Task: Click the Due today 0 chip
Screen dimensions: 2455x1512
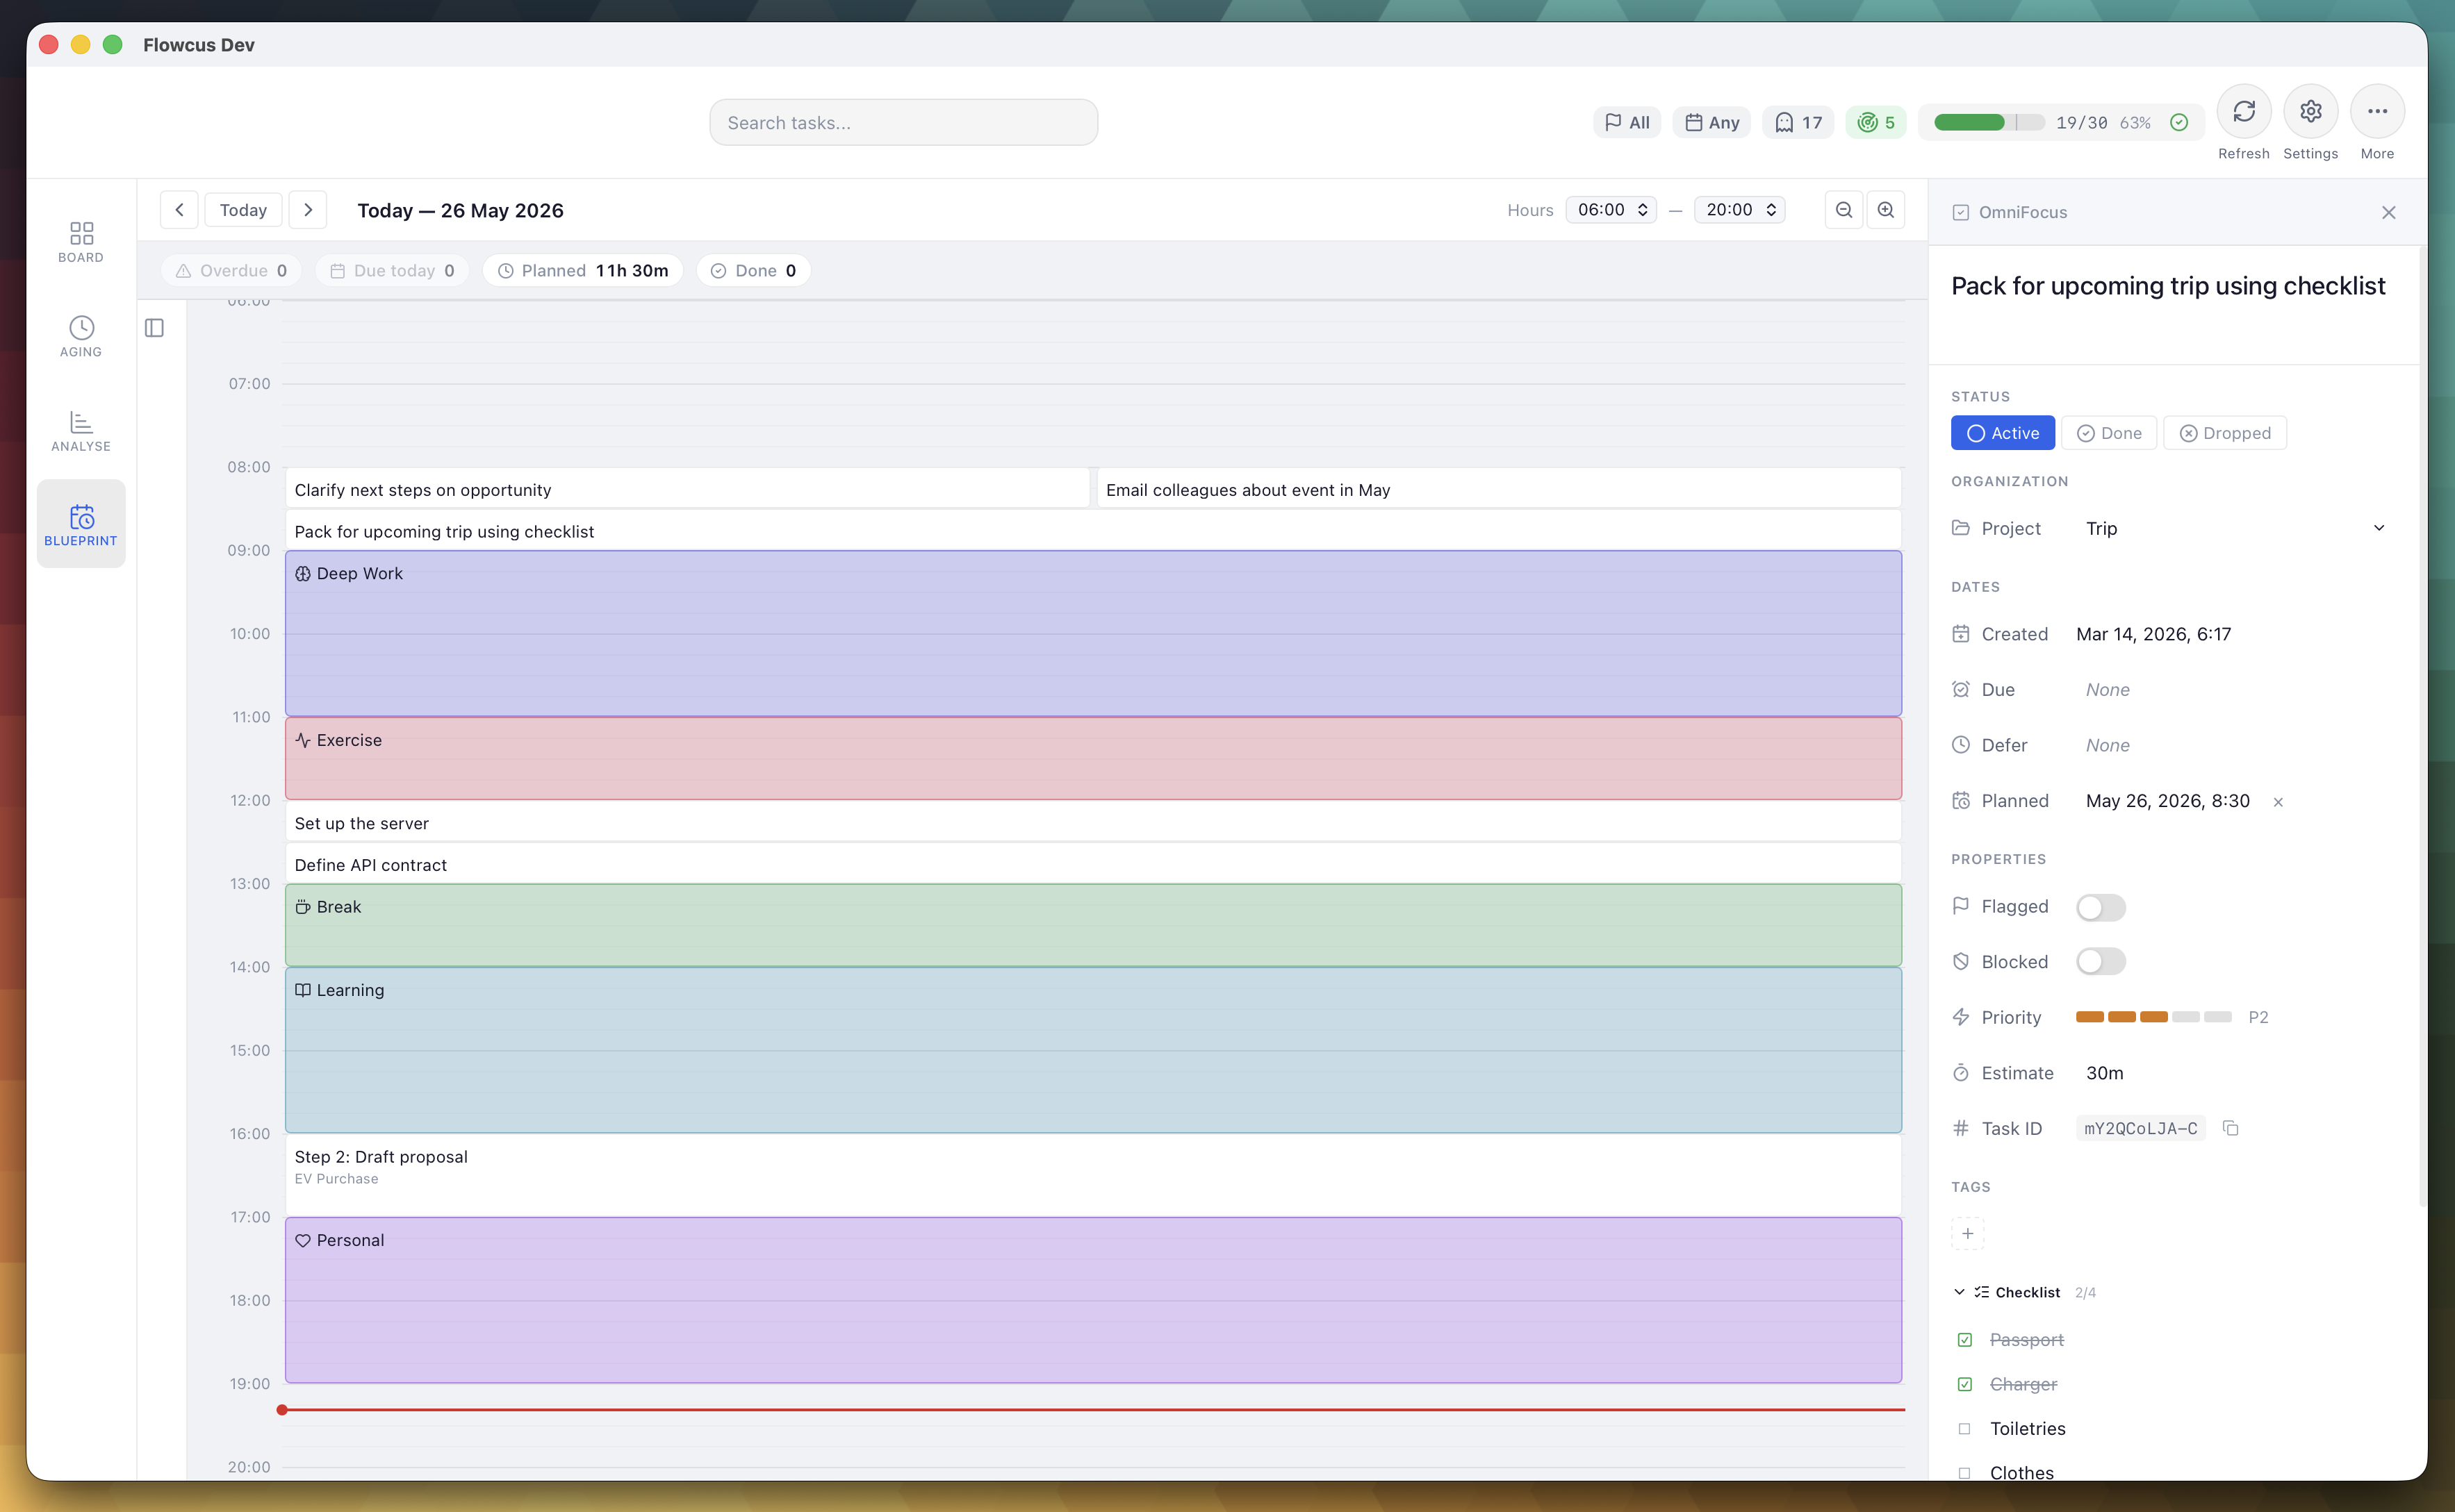Action: pyautogui.click(x=392, y=270)
